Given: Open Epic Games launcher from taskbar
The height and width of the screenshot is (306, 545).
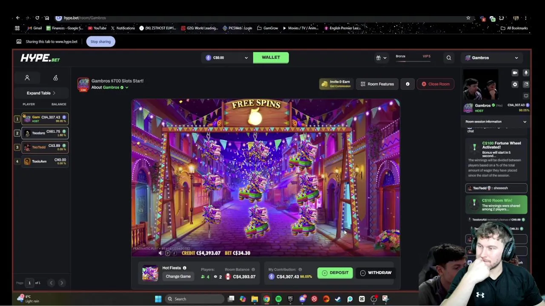Looking at the screenshot, I should tap(290, 299).
